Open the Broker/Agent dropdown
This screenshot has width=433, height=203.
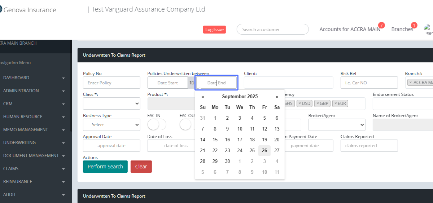point(337,125)
